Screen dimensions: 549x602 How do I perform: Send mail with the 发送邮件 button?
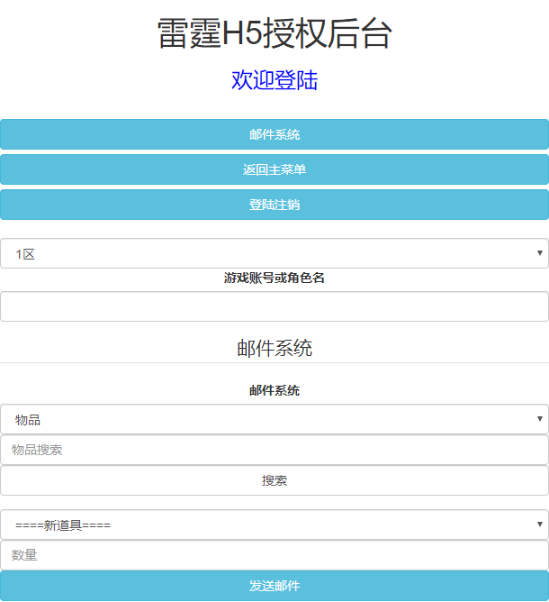coord(274,586)
